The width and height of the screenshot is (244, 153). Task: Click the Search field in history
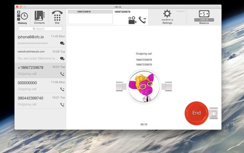pos(40,29)
